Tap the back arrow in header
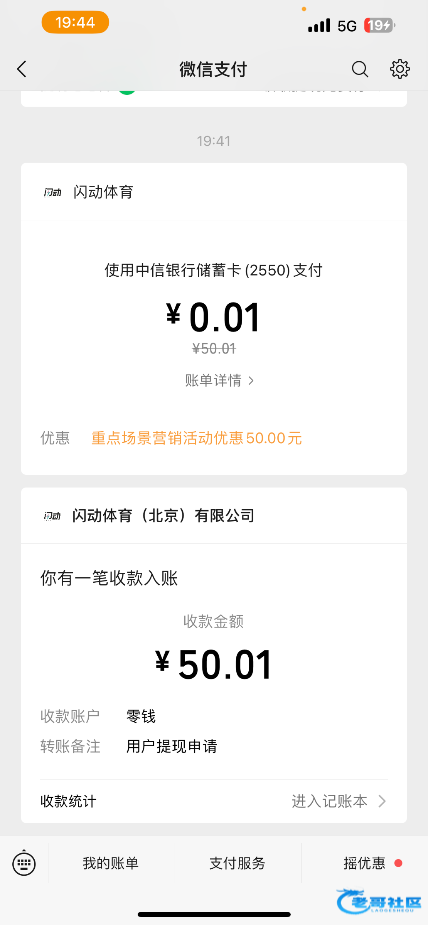428x925 pixels. 22,69
